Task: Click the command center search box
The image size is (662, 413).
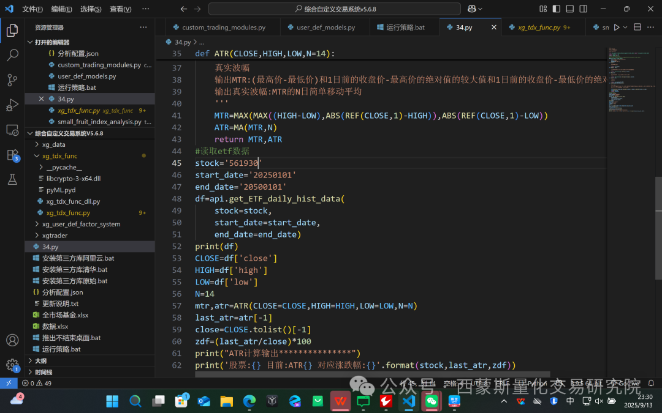Action: tap(335, 9)
